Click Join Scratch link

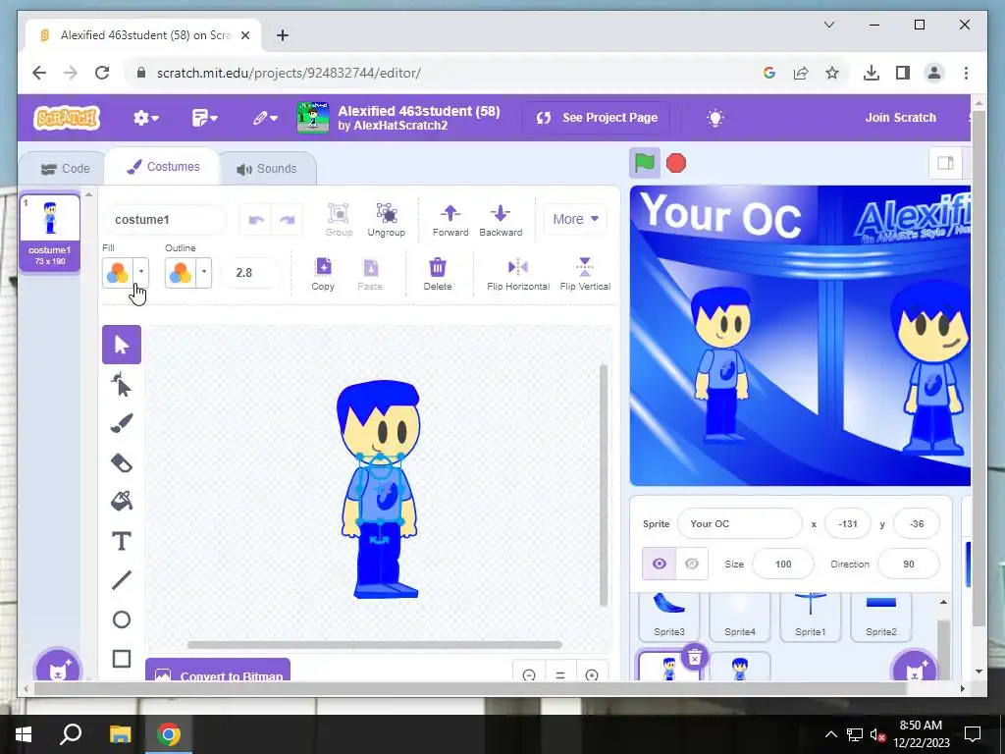(901, 118)
